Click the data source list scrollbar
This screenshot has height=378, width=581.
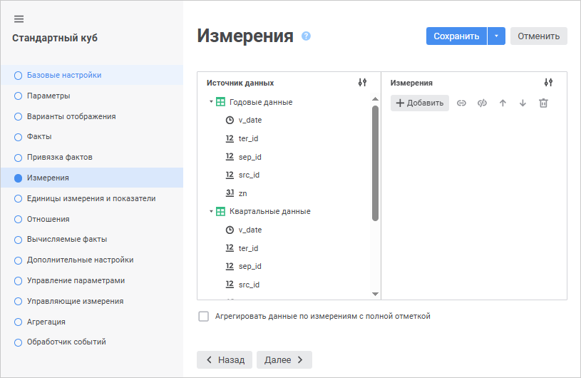coord(376,163)
